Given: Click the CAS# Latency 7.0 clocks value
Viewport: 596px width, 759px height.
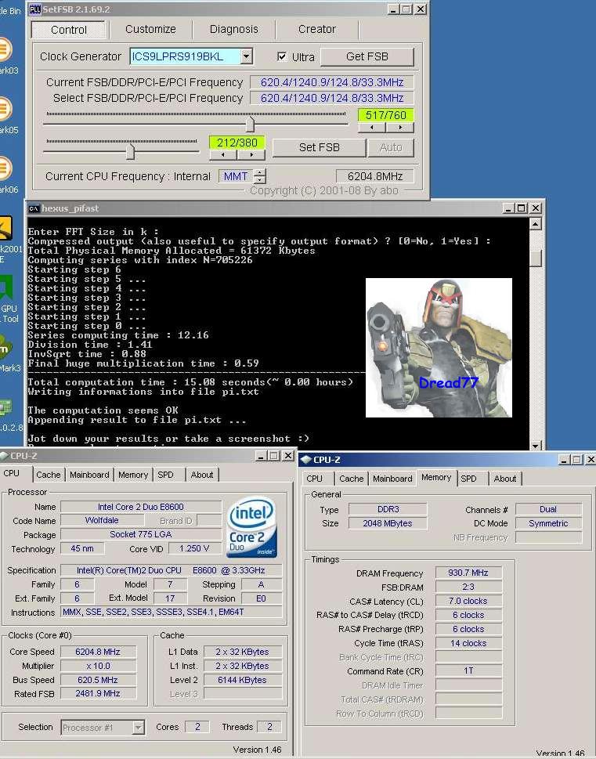Looking at the screenshot, I should coord(468,602).
